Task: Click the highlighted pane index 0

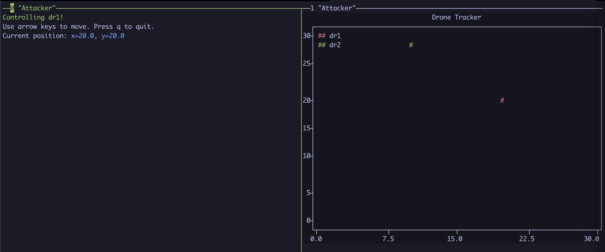Action: pyautogui.click(x=12, y=8)
